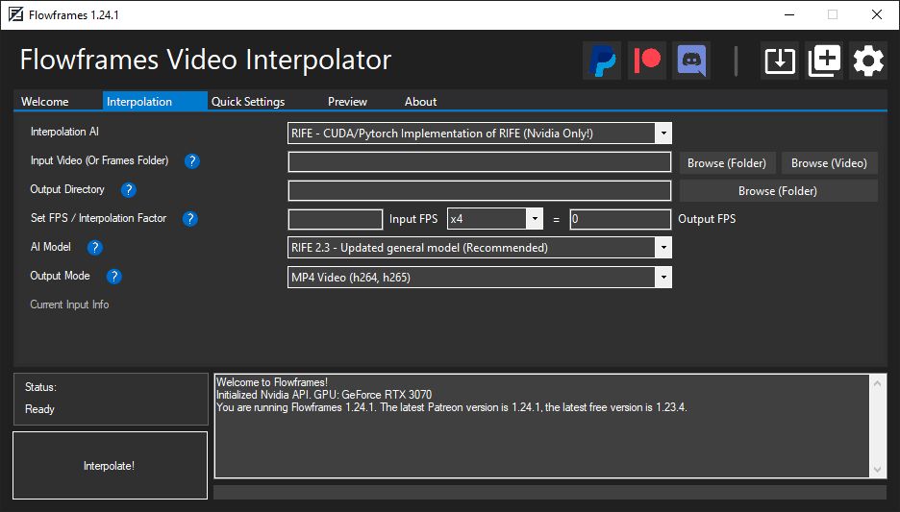
Task: Open the batch queue icon
Action: pos(824,61)
